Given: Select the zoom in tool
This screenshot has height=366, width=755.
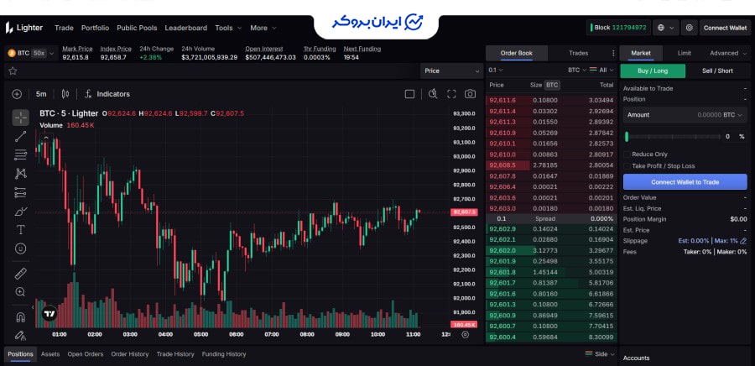Looking at the screenshot, I should [x=21, y=292].
